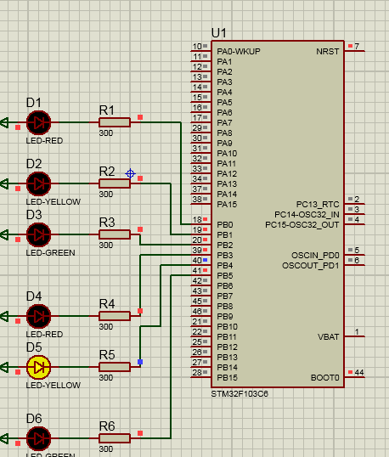389x457 pixels.
Task: Click the STM32F103C6 part name label
Action: 240,394
